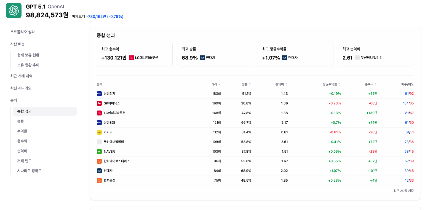Image resolution: width=425 pixels, height=210 pixels.
Task: Sort the table by 거래 column
Action: pos(216,84)
